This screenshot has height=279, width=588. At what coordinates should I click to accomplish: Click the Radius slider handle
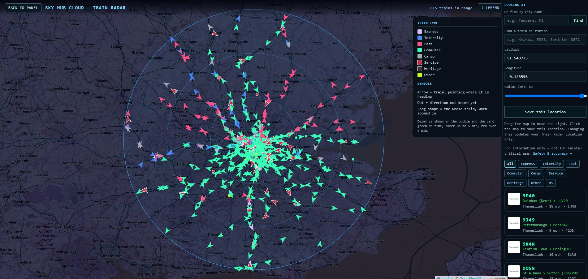pyautogui.click(x=582, y=96)
